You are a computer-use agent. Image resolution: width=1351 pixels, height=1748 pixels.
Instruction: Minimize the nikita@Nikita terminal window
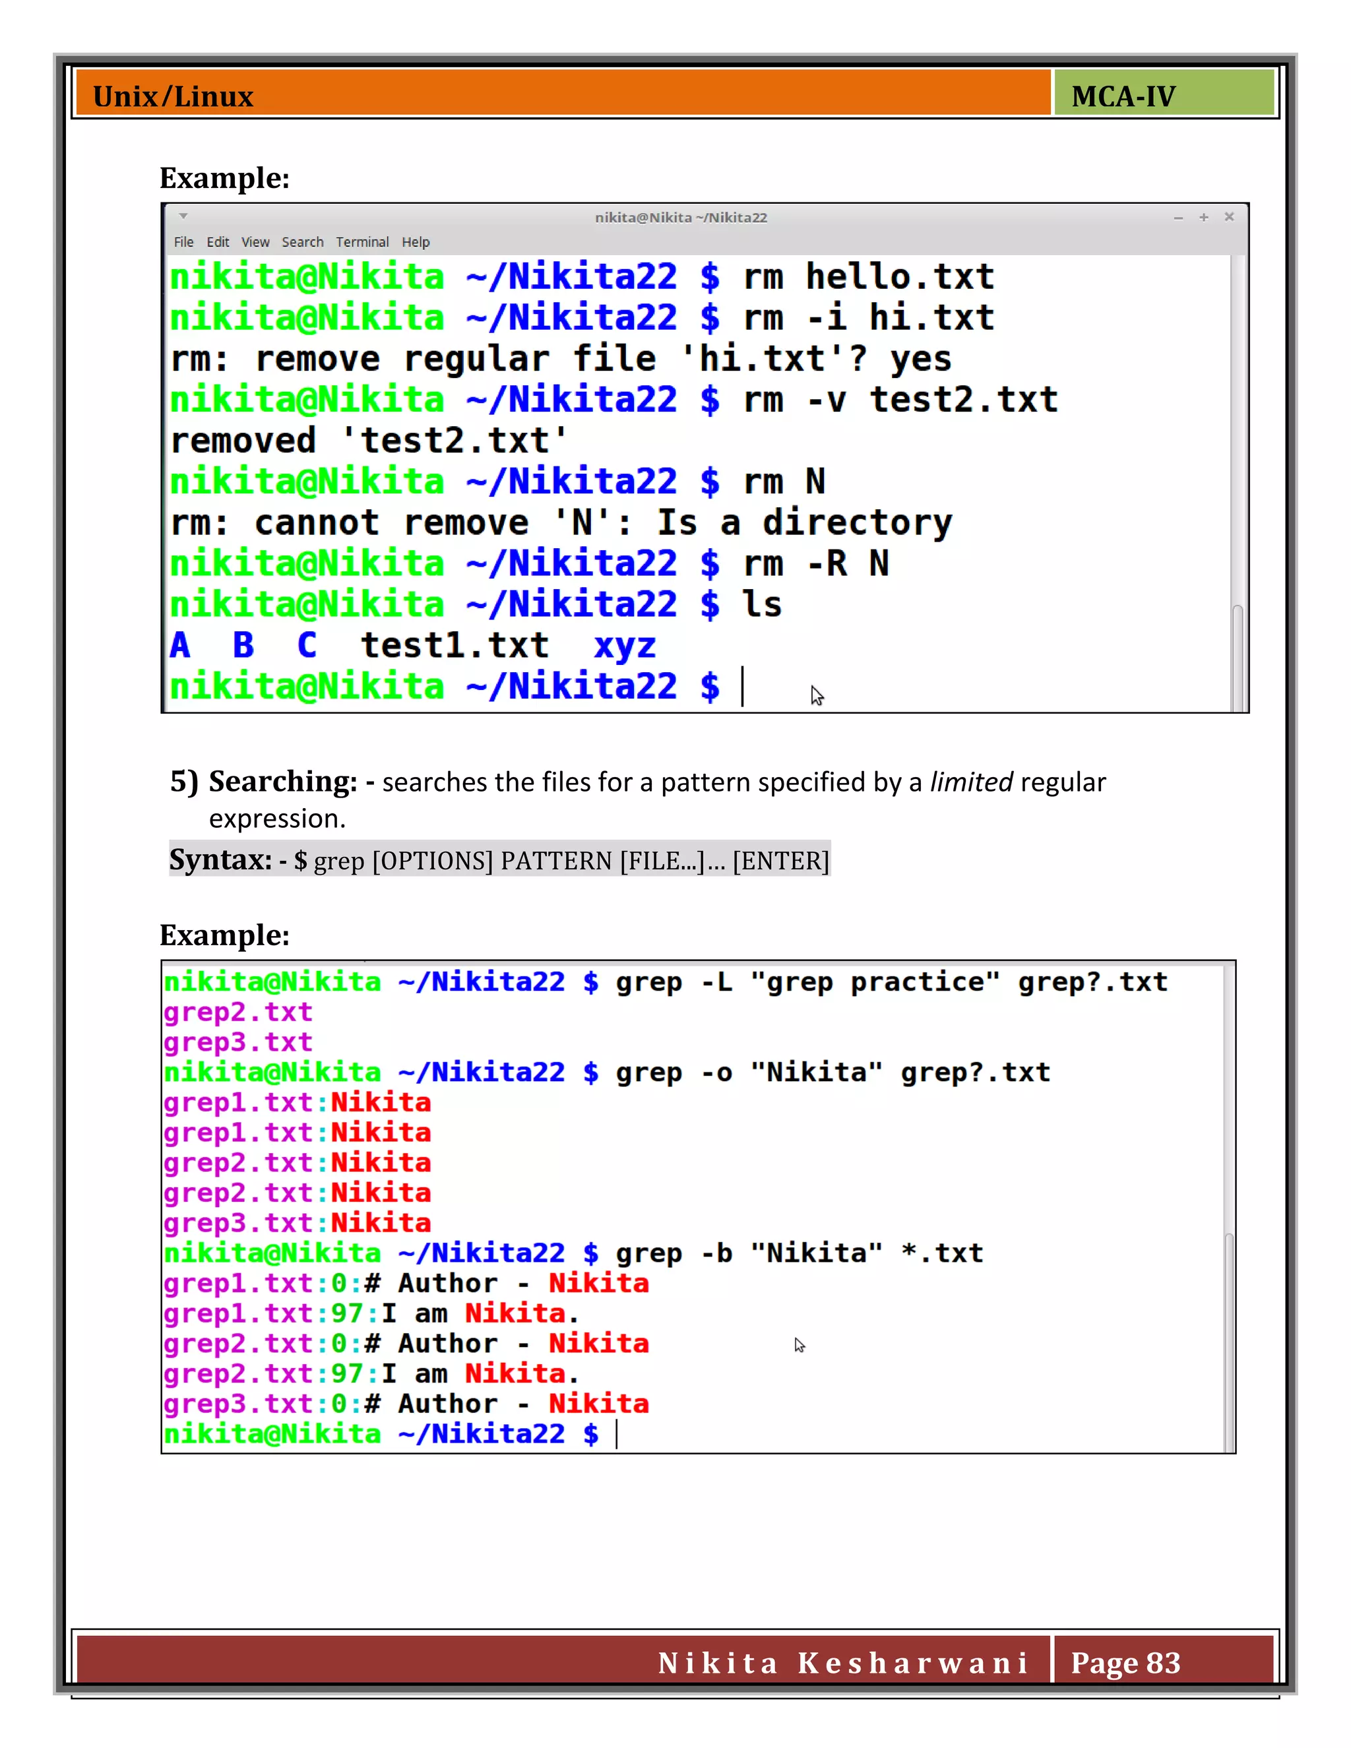point(1178,218)
